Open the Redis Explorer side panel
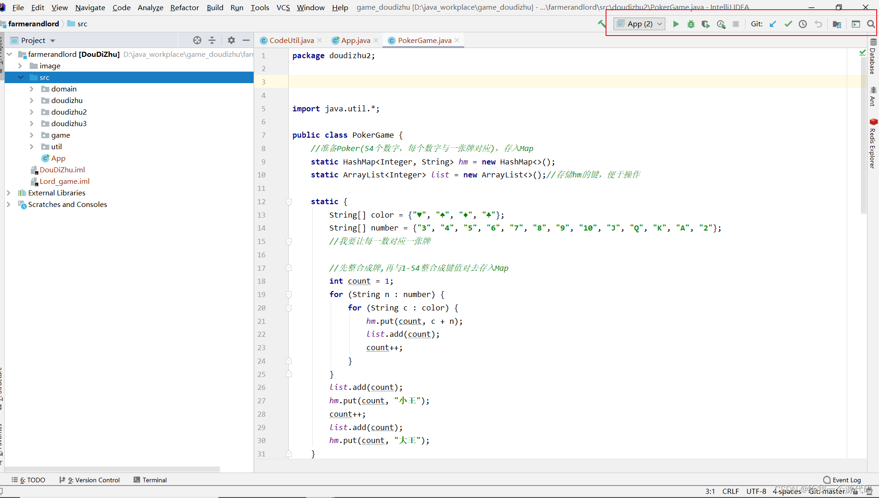The height and width of the screenshot is (498, 879). [873, 144]
